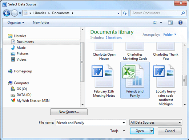Click the Cancel button
This screenshot has width=189, height=140.
coord(170,131)
